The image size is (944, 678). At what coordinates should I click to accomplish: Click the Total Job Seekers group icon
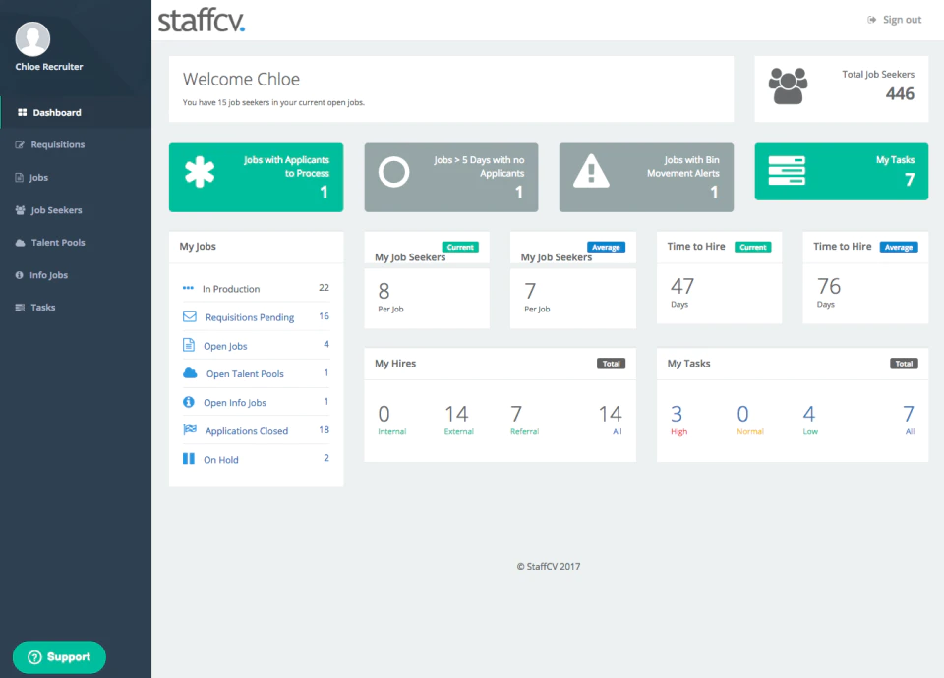788,86
